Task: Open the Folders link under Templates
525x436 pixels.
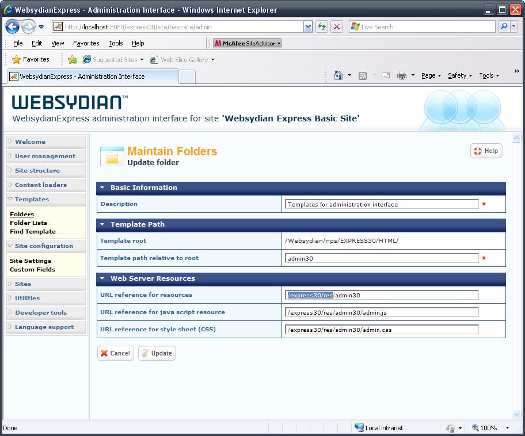Action: pyautogui.click(x=22, y=214)
